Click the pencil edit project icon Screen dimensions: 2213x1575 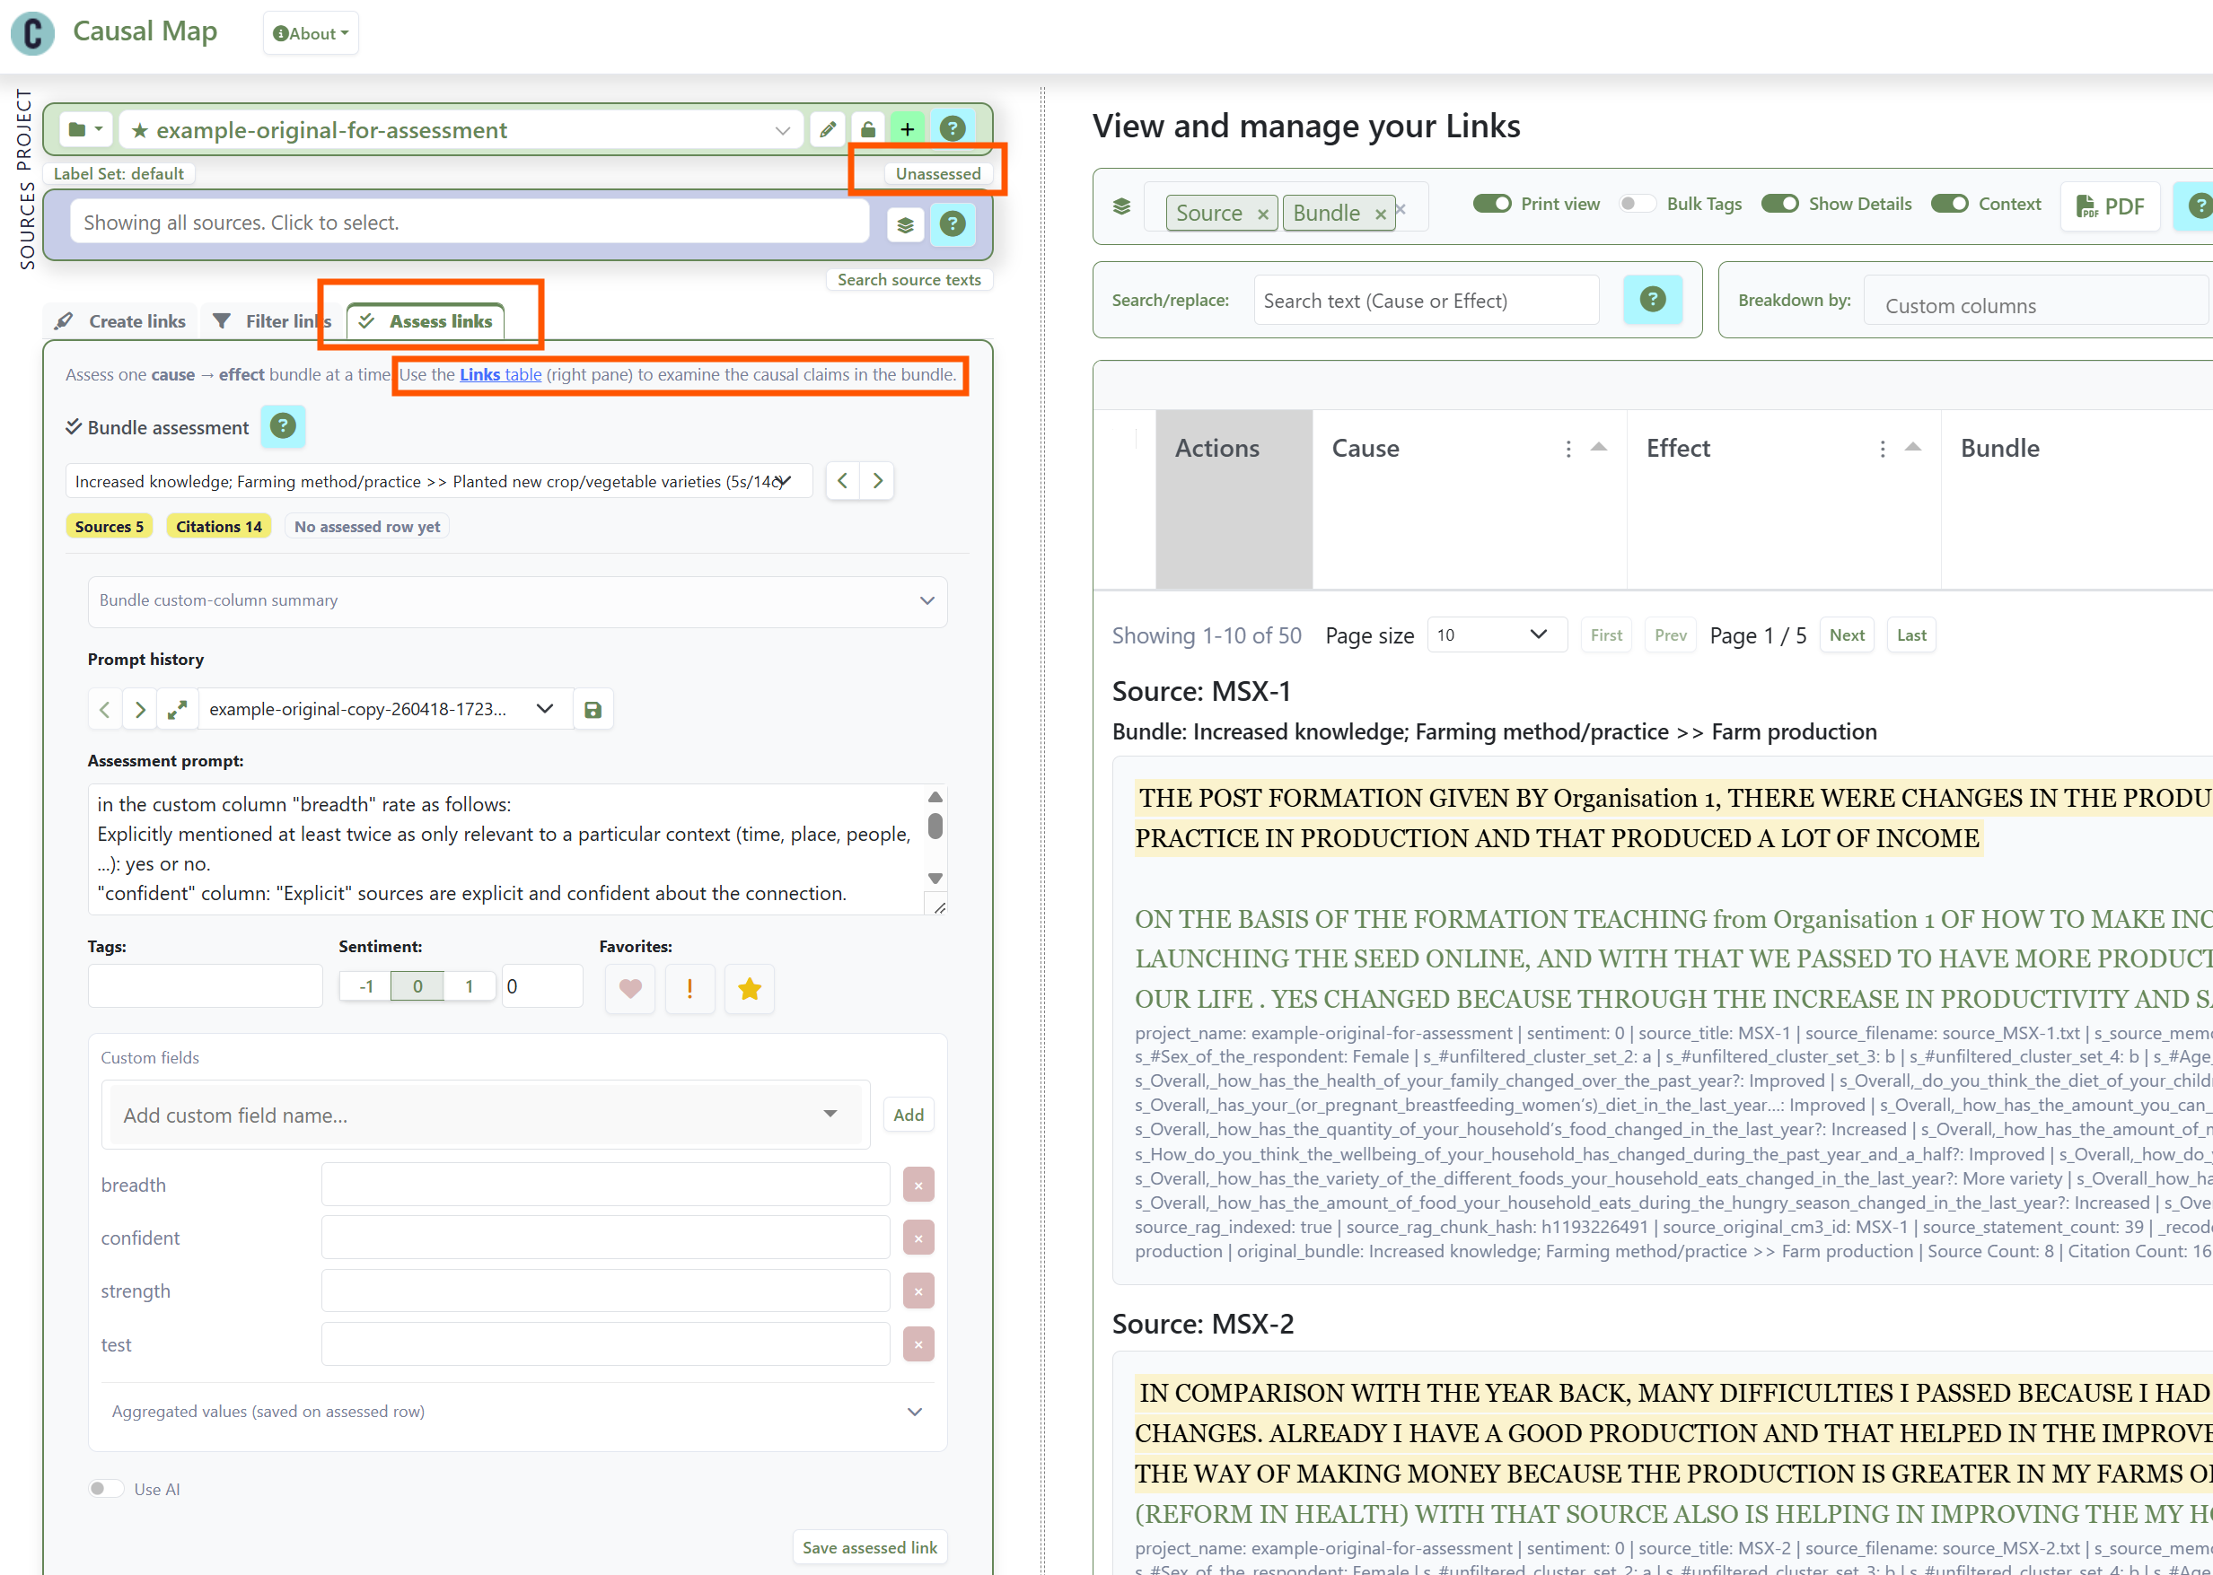coord(828,129)
